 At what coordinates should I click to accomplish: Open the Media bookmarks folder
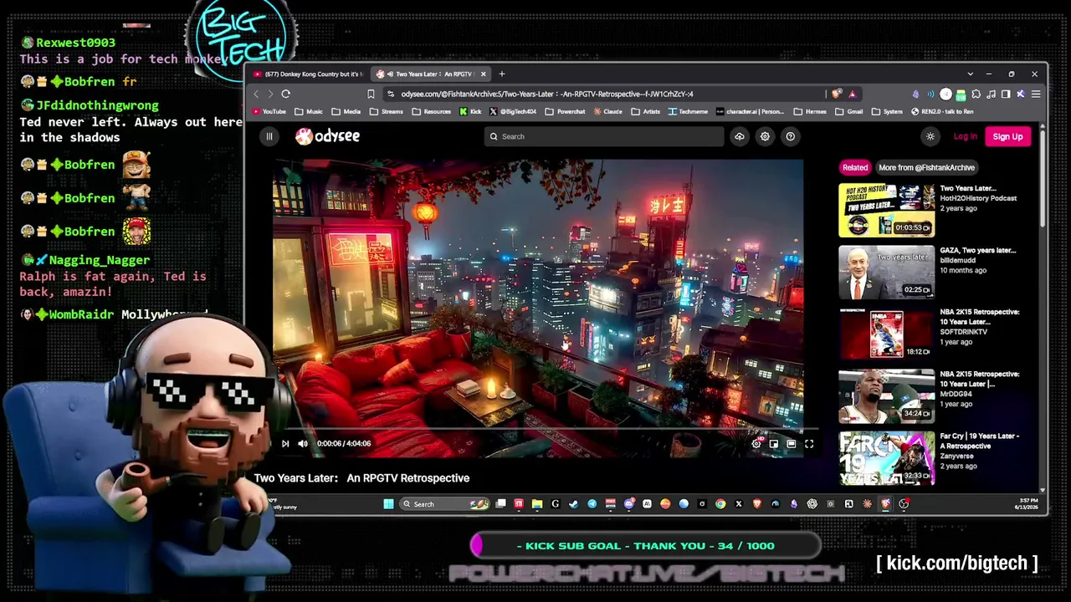tap(346, 111)
